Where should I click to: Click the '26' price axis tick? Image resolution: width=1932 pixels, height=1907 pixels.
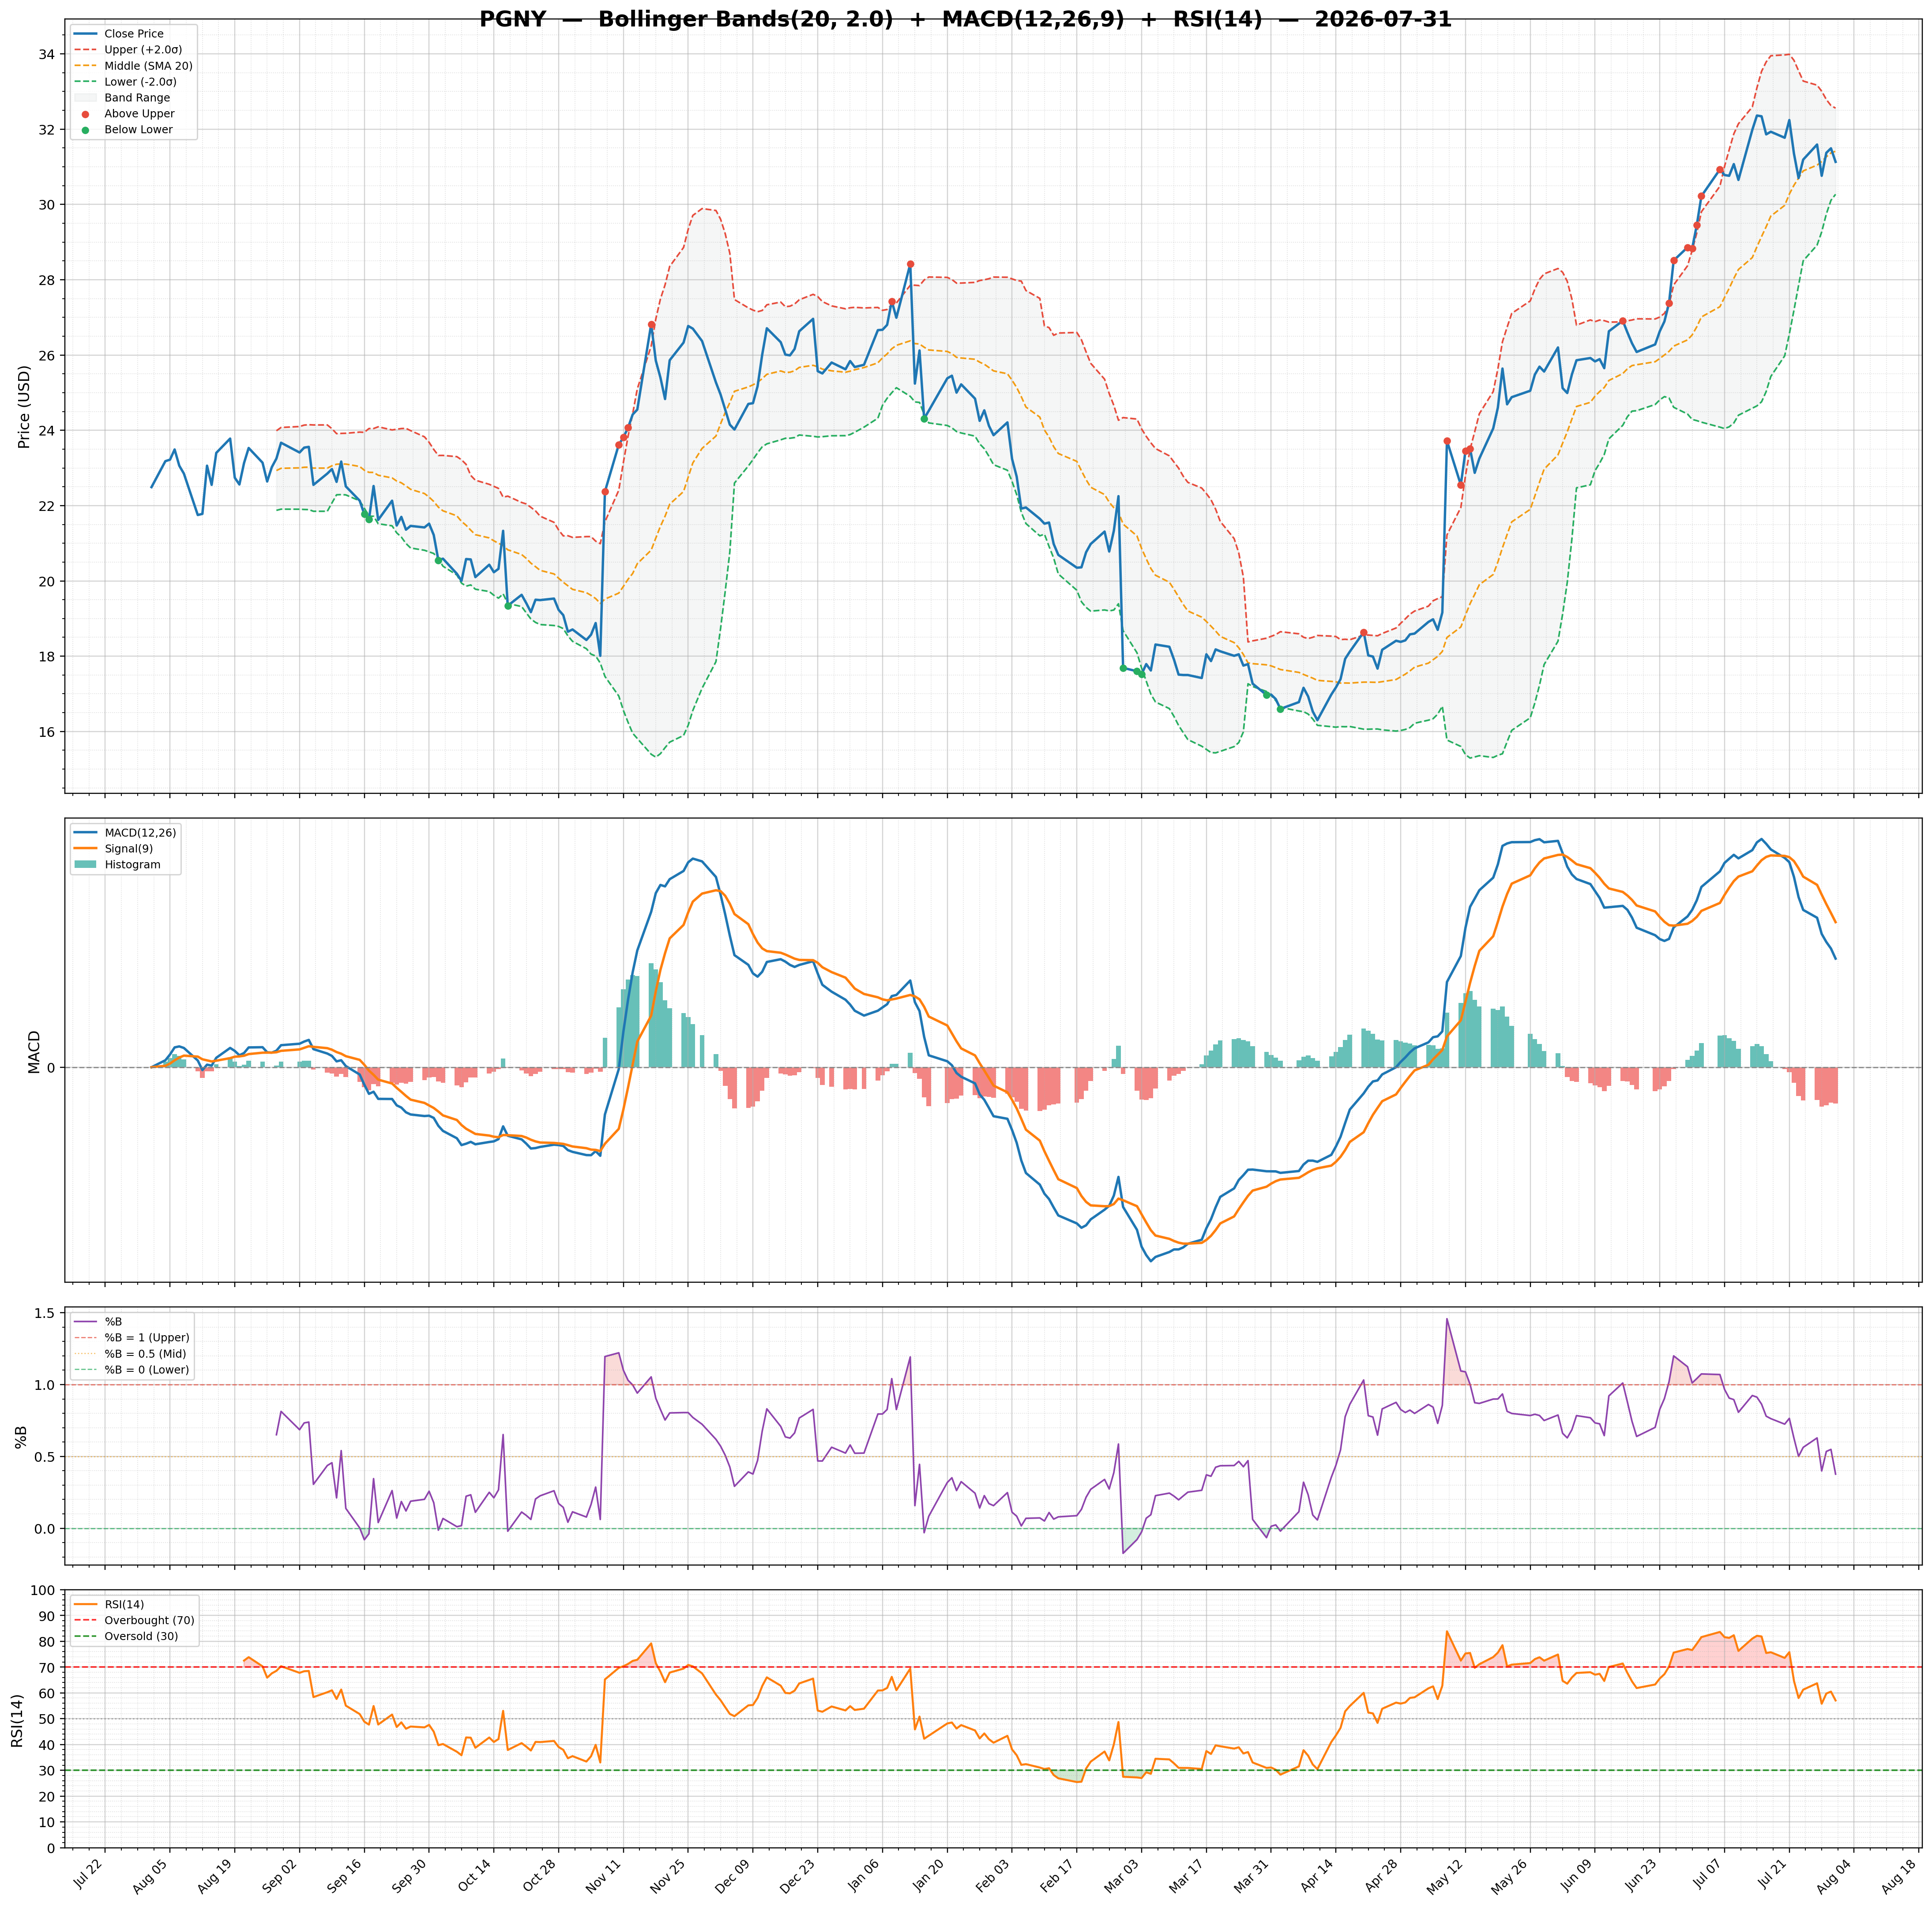[x=47, y=355]
